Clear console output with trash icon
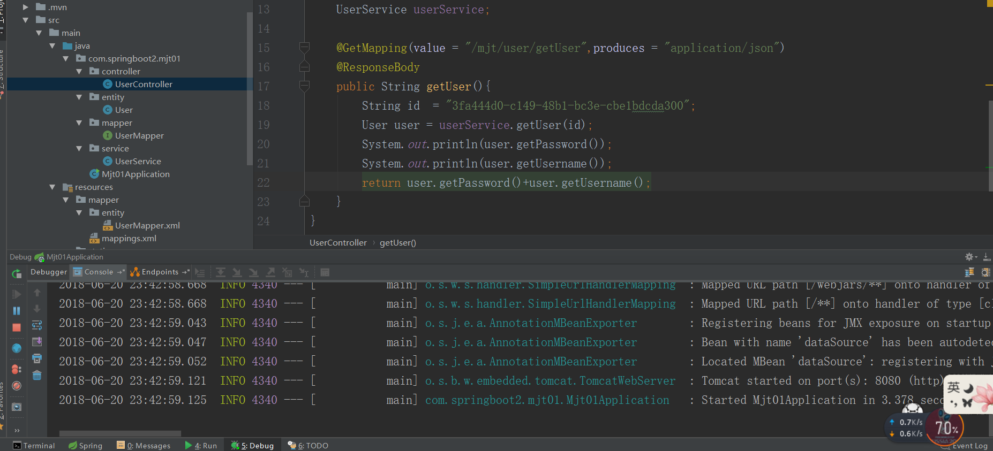Screen dimensions: 993x451 pyautogui.click(x=37, y=375)
